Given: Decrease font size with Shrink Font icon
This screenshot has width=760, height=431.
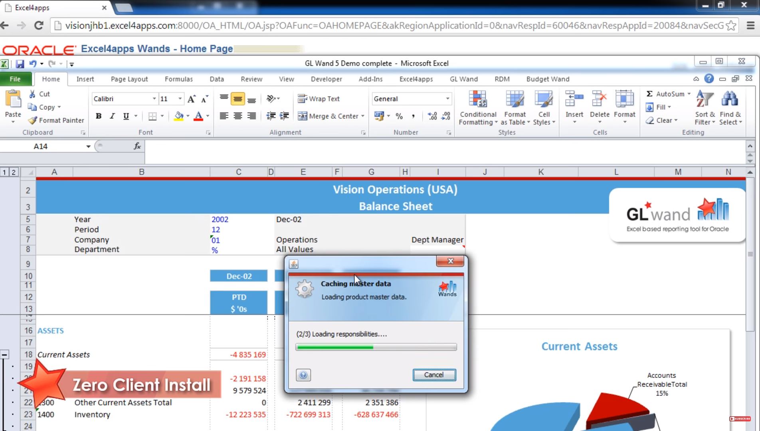Looking at the screenshot, I should 205,99.
